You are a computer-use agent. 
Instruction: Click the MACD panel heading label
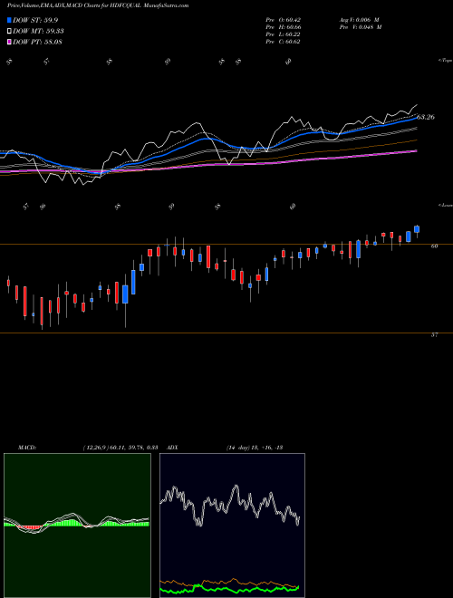(27, 448)
